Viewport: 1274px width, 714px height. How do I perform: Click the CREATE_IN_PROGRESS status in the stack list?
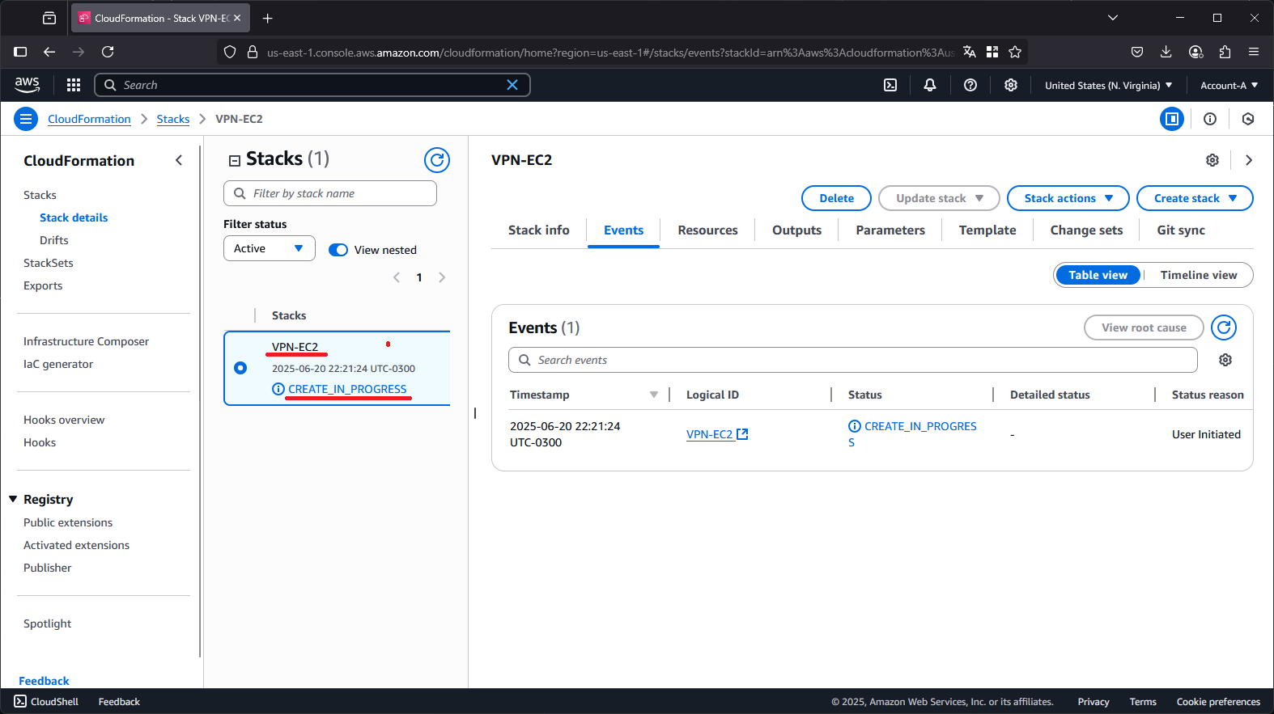(x=347, y=389)
